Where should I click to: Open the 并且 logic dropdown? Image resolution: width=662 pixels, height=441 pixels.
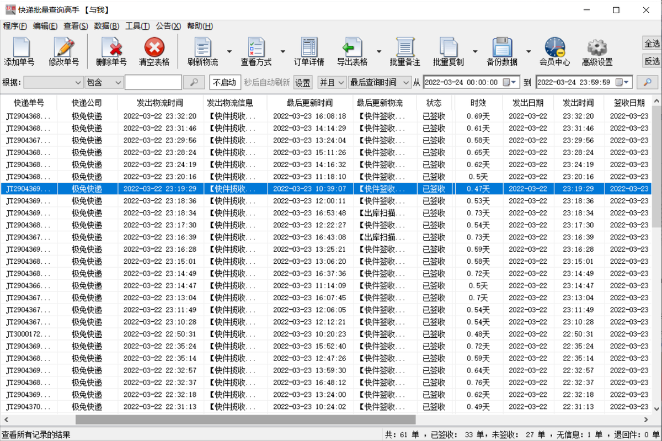(332, 82)
